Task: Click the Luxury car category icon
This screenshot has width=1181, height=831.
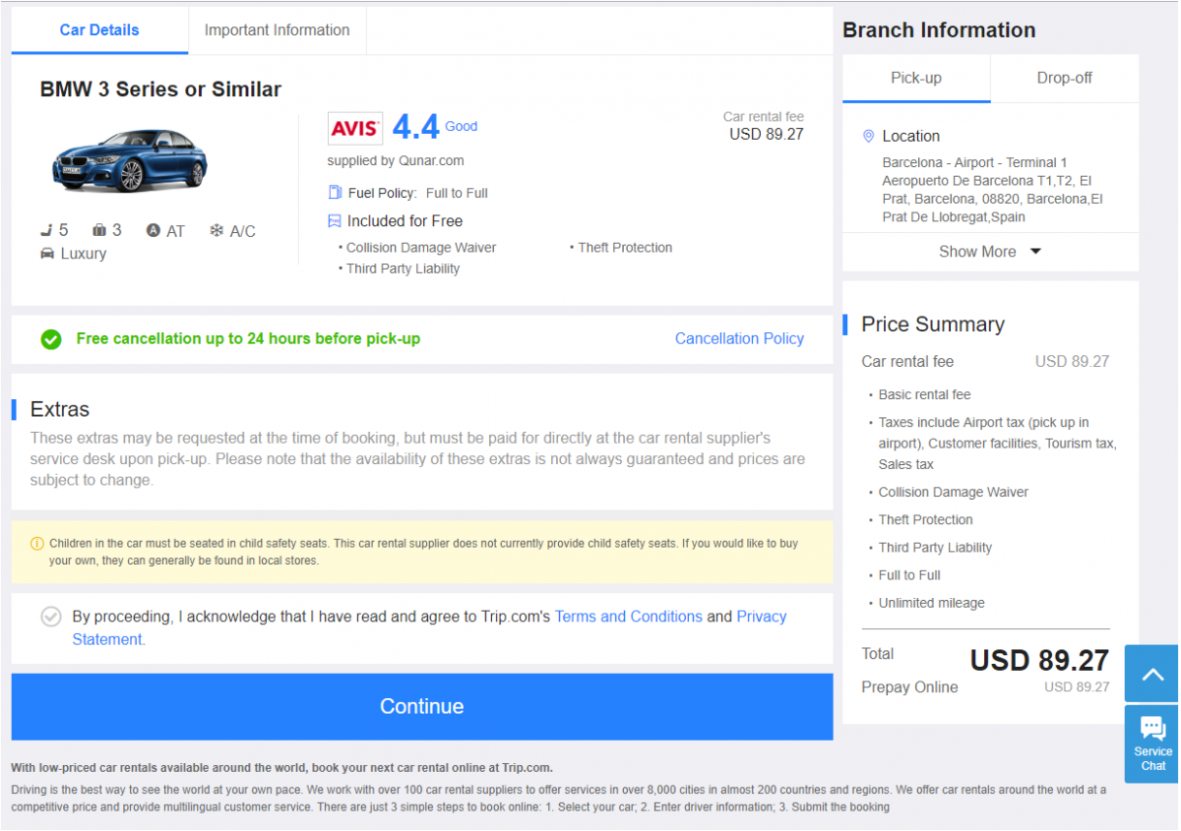Action: [47, 254]
